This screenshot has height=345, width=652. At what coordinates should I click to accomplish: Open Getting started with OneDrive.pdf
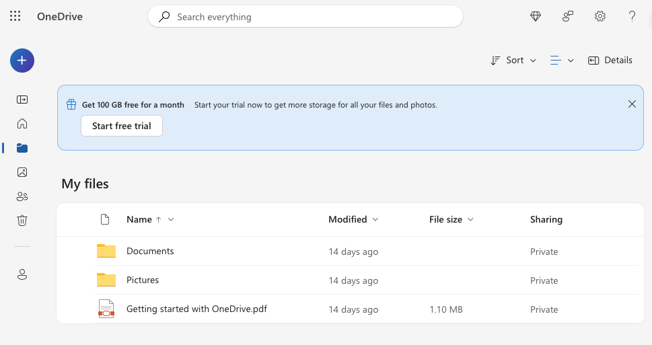point(196,309)
